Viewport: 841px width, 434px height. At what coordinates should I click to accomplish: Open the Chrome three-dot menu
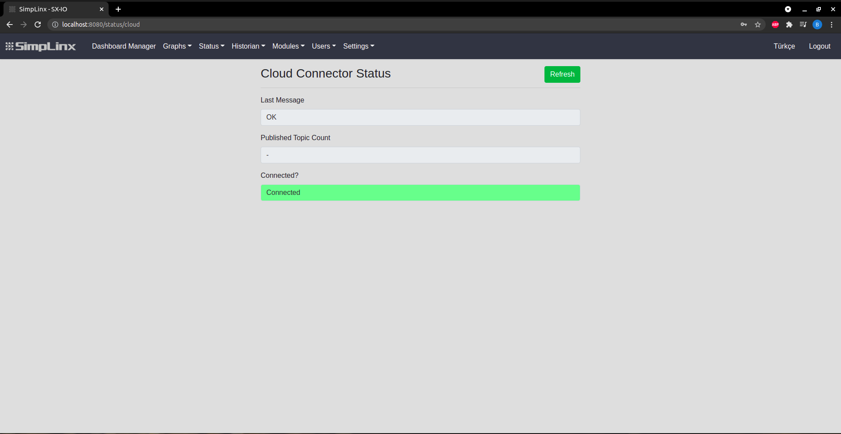[x=831, y=25]
